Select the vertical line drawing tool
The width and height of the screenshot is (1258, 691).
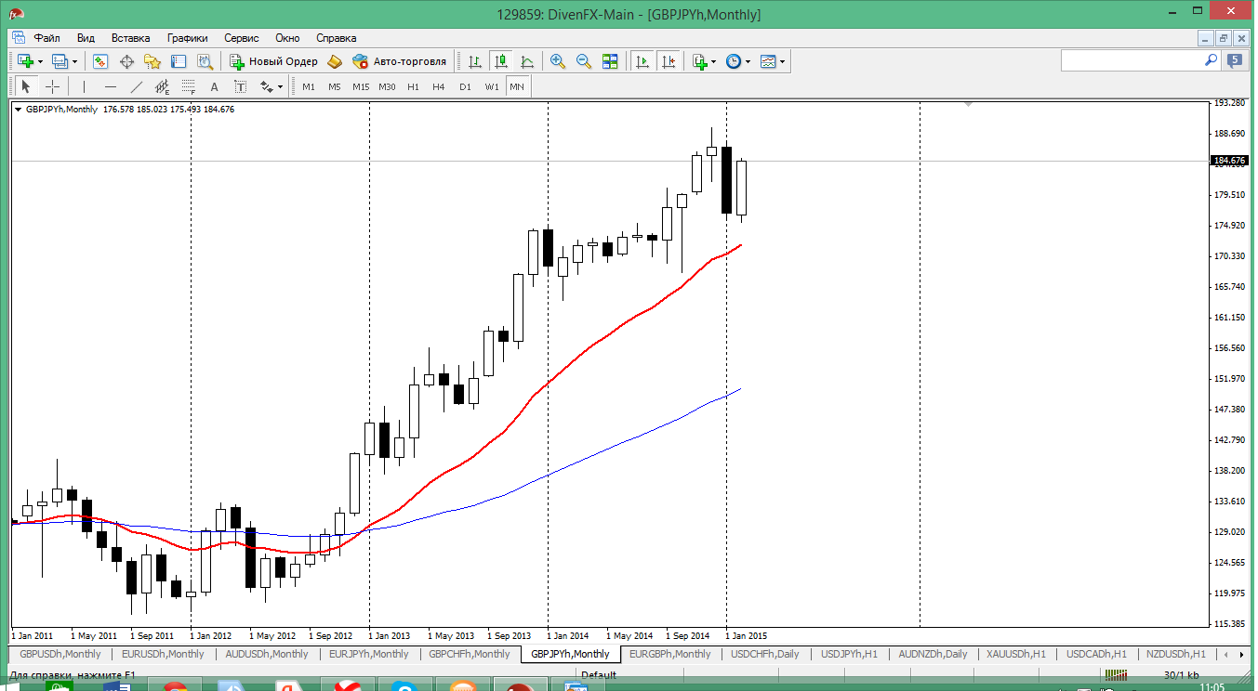pyautogui.click(x=84, y=86)
